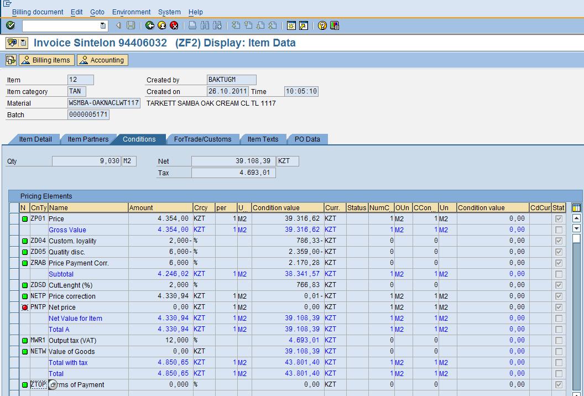Click the pricing table scroll-up arrow
The image size is (584, 396).
(576, 218)
